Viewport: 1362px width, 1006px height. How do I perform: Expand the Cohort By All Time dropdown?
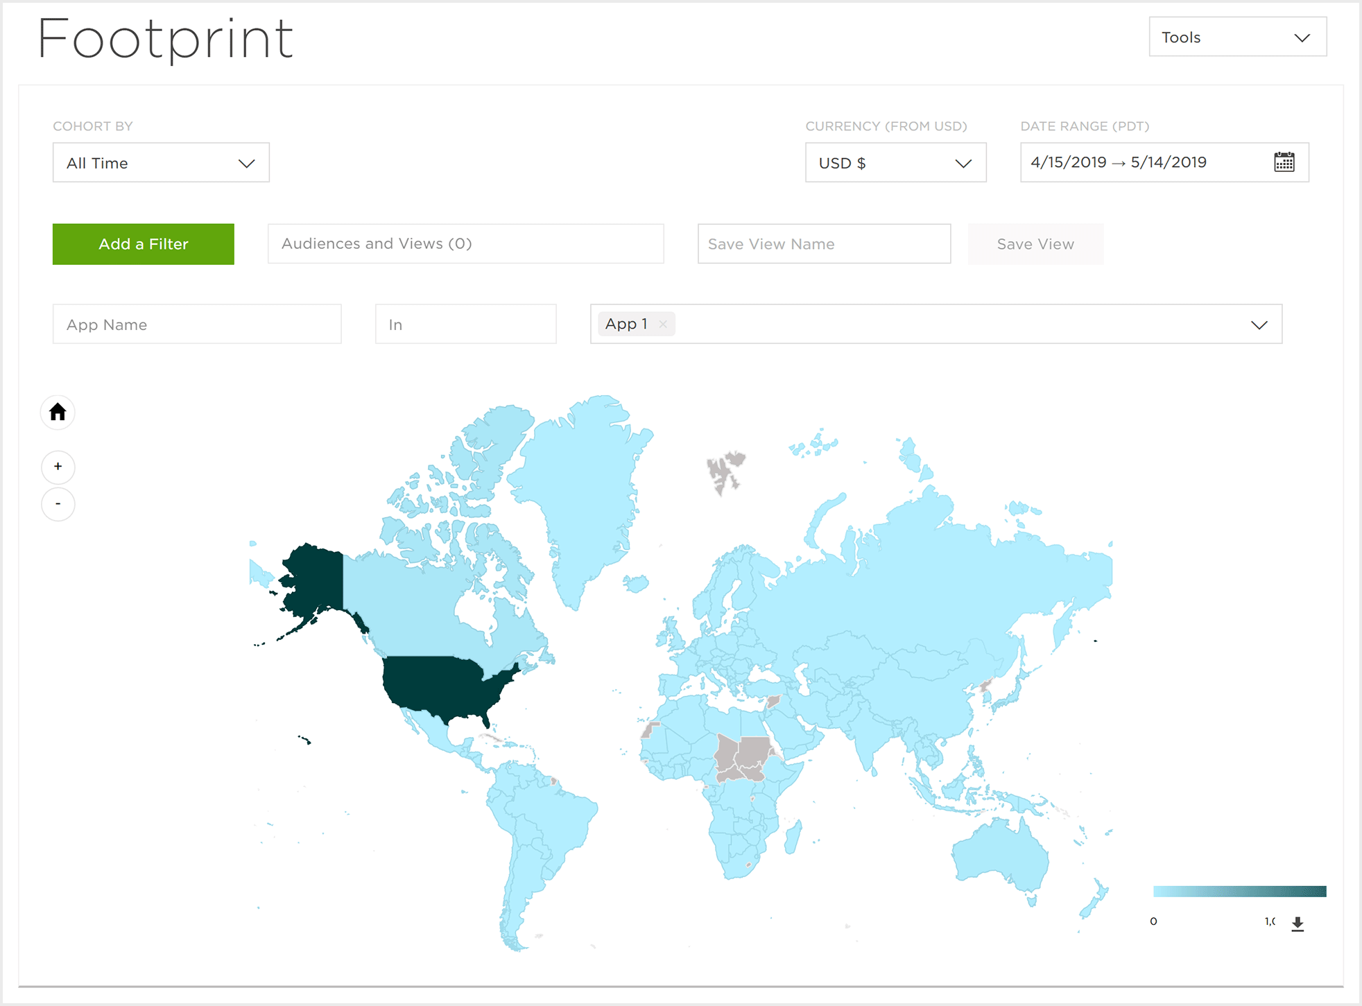pyautogui.click(x=161, y=163)
